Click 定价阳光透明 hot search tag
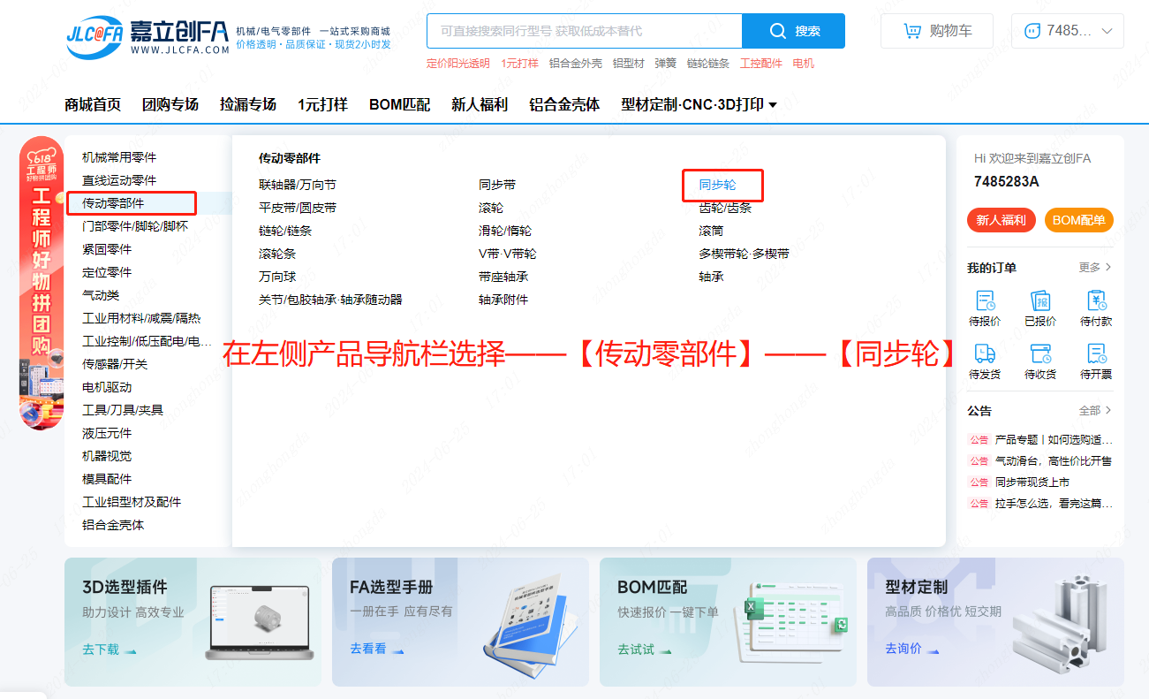This screenshot has width=1149, height=699. click(457, 64)
